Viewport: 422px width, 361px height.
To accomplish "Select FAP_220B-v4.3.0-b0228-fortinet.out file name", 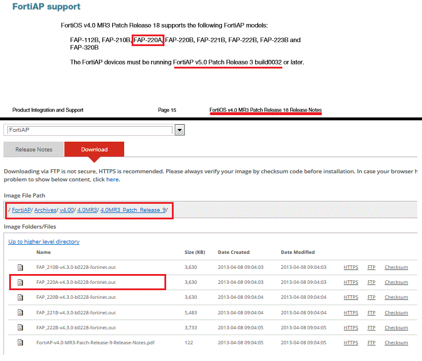I will [x=76, y=297].
